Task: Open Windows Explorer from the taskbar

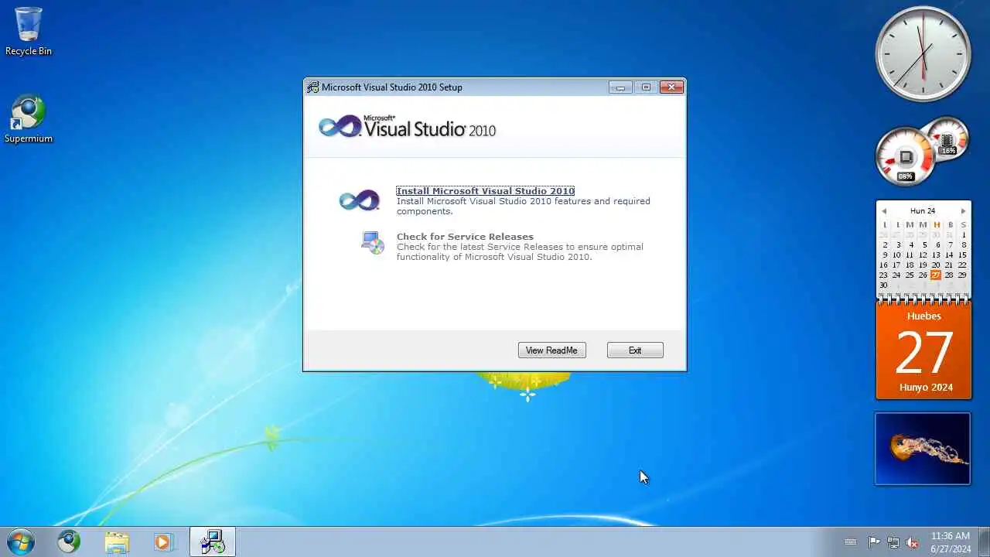Action: click(x=117, y=542)
